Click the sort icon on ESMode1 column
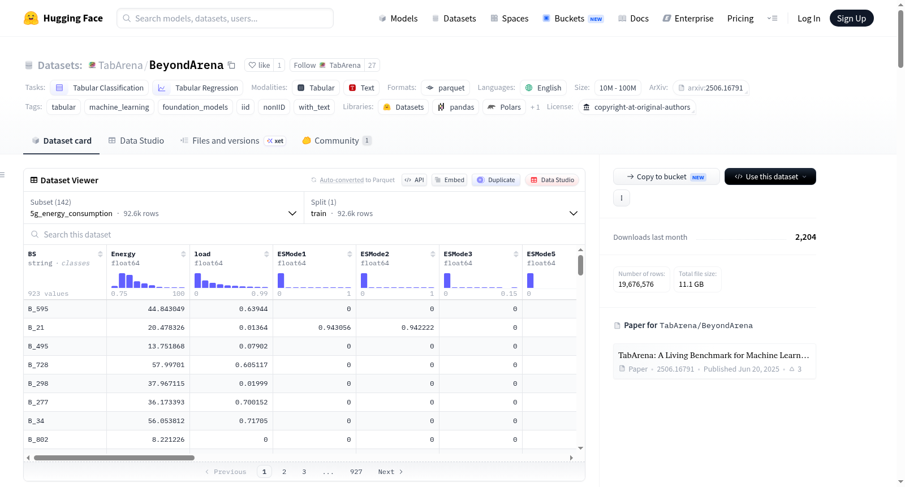The width and height of the screenshot is (905, 487). pyautogui.click(x=350, y=254)
